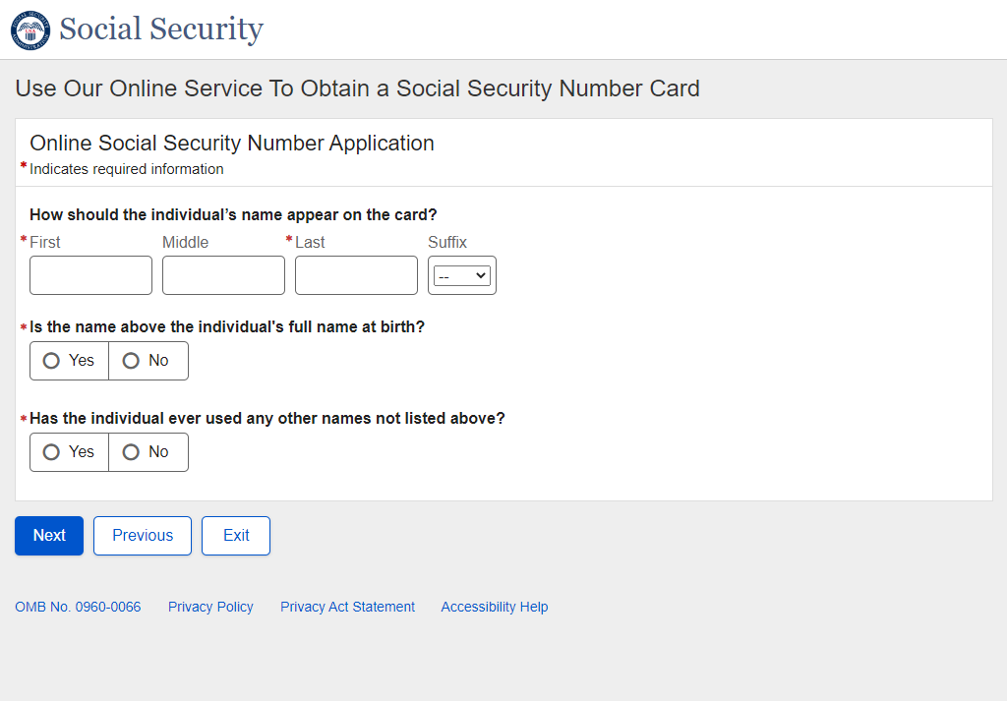This screenshot has height=701, width=1007.
Task: Open the Suffix dropdown
Action: [x=462, y=276]
